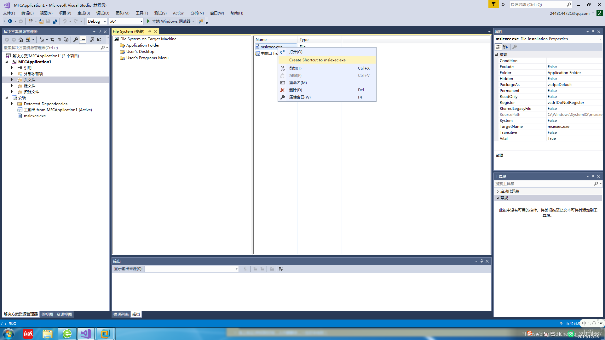605x340 pixels.
Task: Select msiexec.exe in Solution Explorer
Action: click(35, 116)
